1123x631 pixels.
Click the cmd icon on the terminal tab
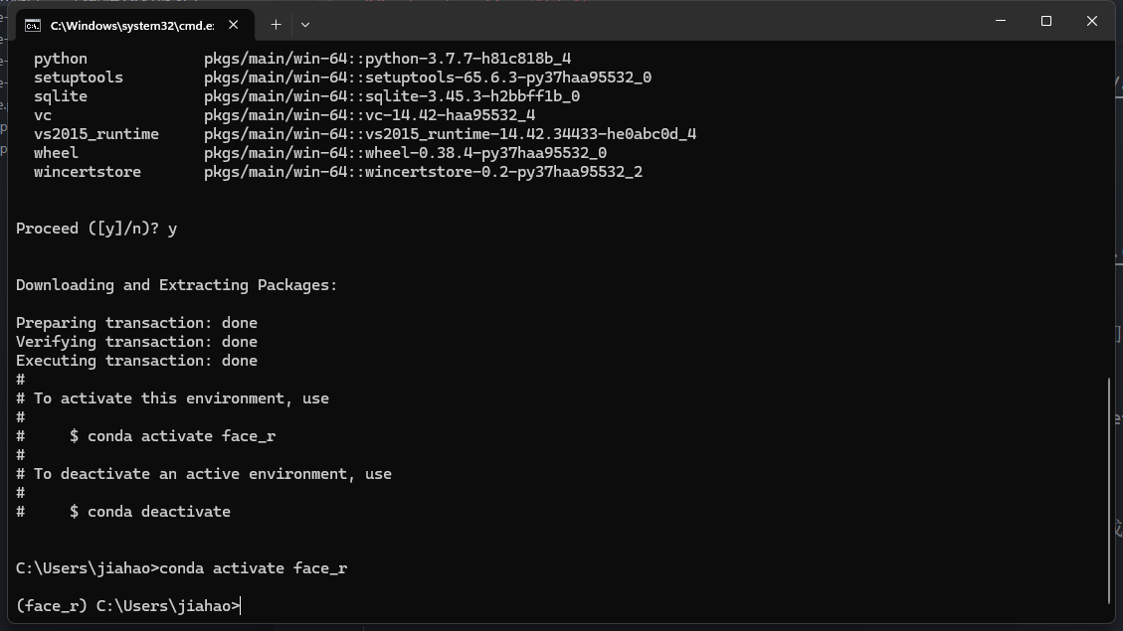click(x=33, y=25)
